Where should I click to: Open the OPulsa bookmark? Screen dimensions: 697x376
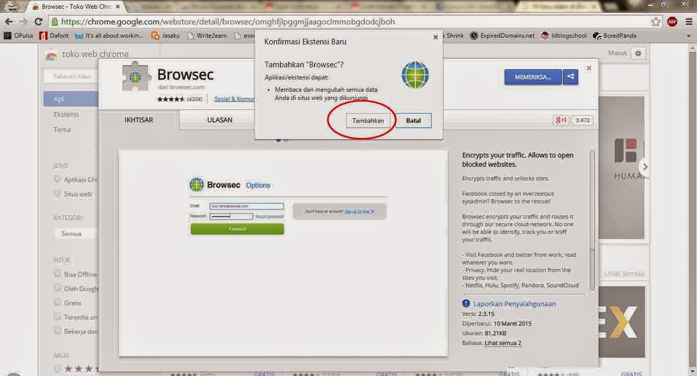point(18,36)
